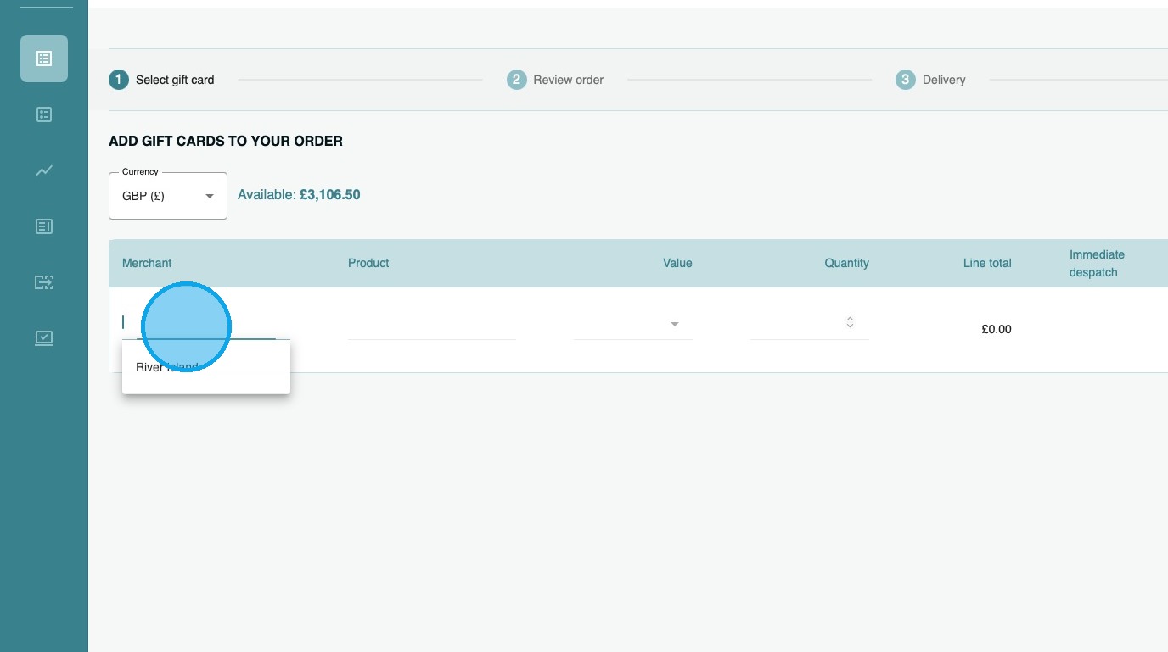Click the Value column header

tap(677, 263)
